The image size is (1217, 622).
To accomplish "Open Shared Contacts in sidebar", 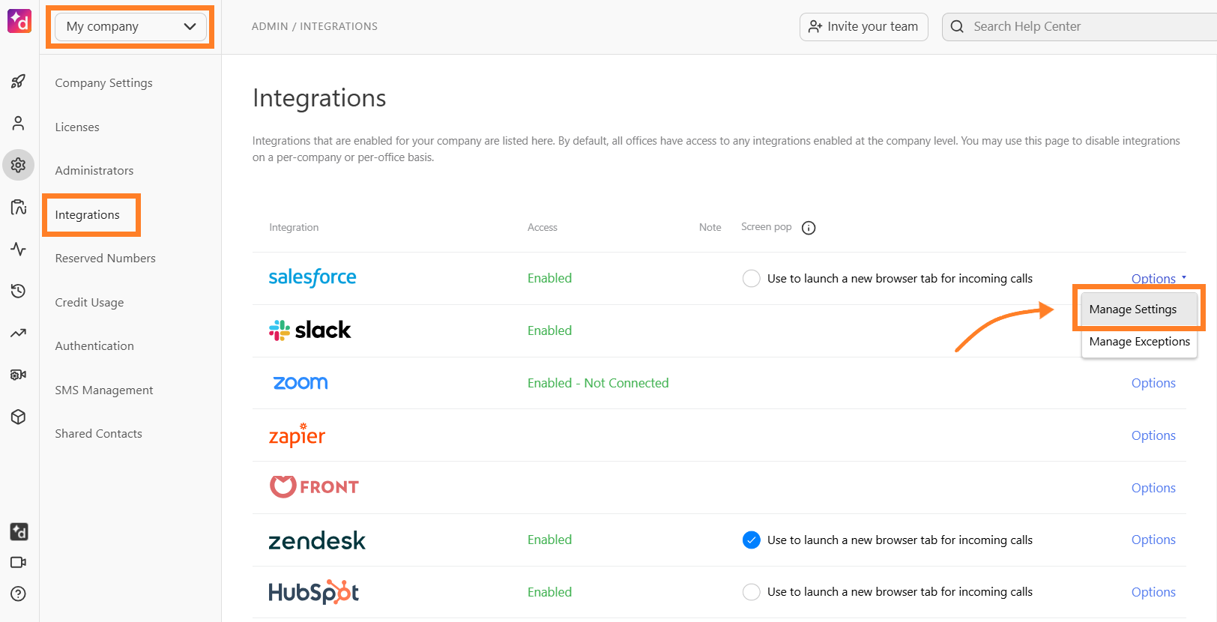I will click(x=98, y=434).
